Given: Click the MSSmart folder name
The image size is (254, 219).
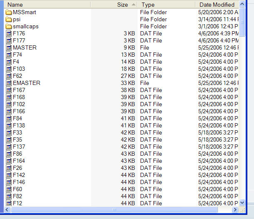Looking at the screenshot, I should [25, 12].
